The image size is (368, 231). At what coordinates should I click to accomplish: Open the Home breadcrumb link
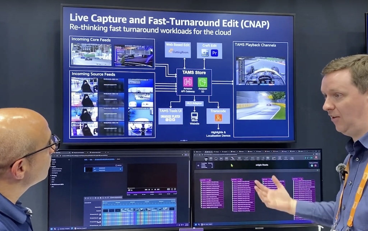pyautogui.click(x=86, y=159)
